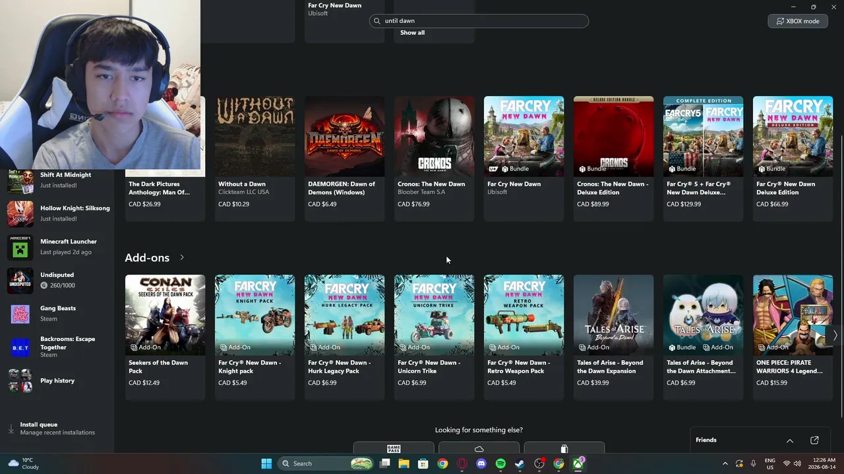The height and width of the screenshot is (474, 844).
Task: Click the Game Pass logo button
Action: click(394, 448)
